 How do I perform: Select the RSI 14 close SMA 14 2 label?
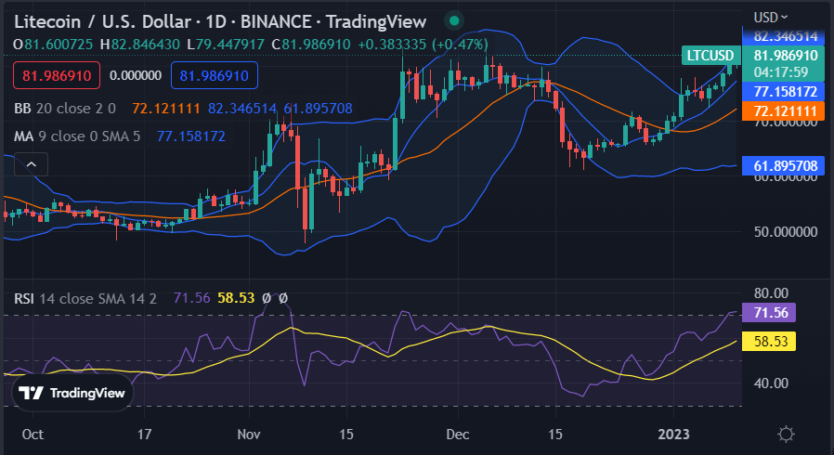(85, 298)
